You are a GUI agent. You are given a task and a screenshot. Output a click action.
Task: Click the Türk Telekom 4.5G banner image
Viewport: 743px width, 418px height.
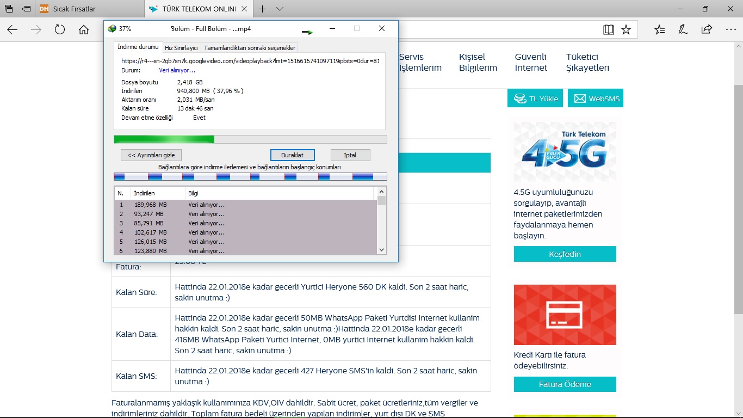point(565,152)
